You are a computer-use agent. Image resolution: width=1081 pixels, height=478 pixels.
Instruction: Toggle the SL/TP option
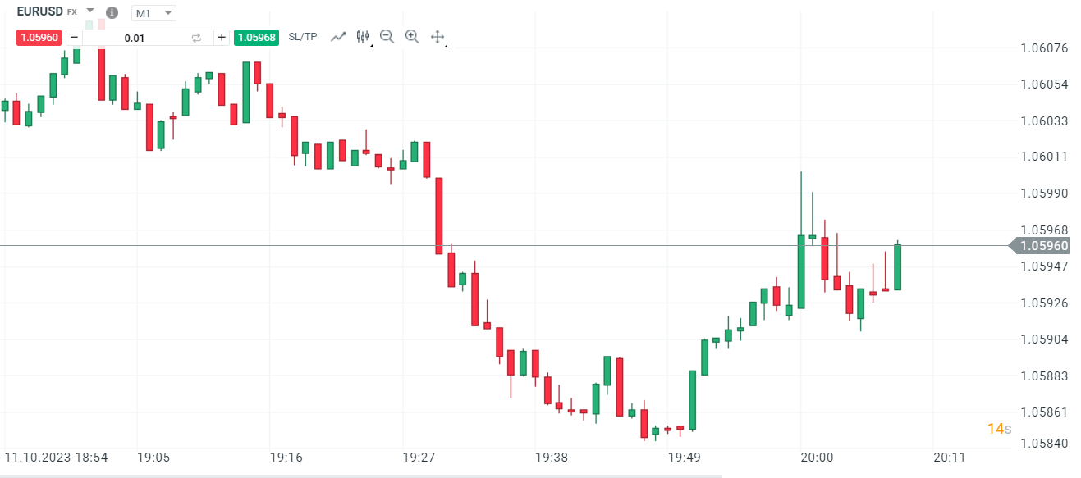(x=303, y=37)
